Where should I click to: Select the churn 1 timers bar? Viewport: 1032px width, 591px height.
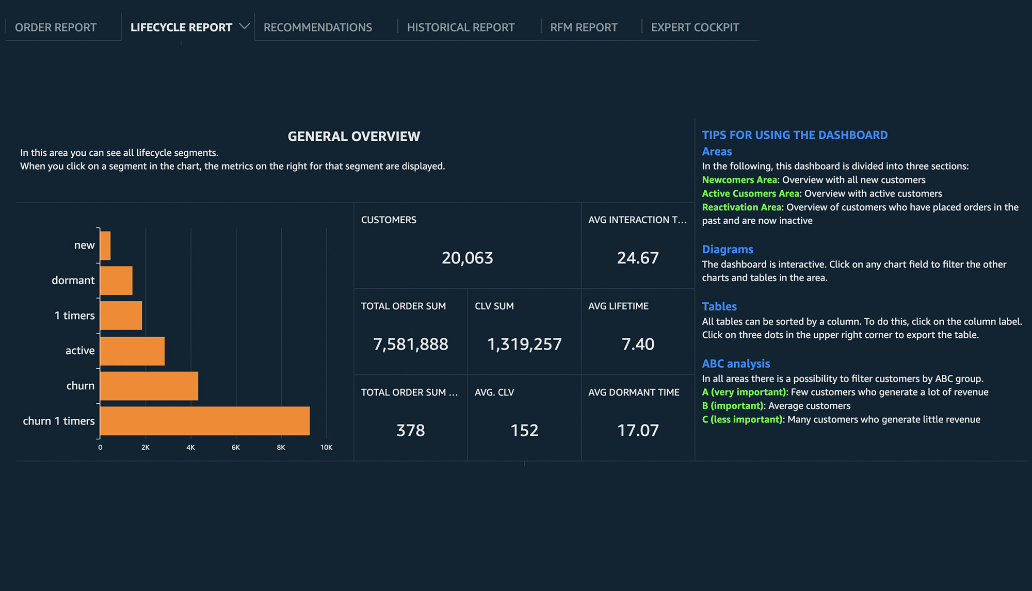204,421
